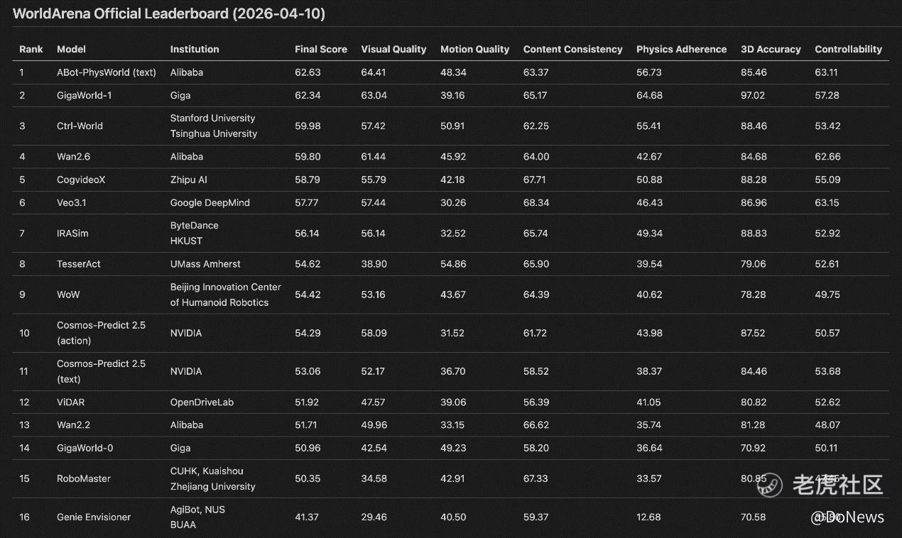Click final score 59.98
The height and width of the screenshot is (538, 902).
point(308,126)
